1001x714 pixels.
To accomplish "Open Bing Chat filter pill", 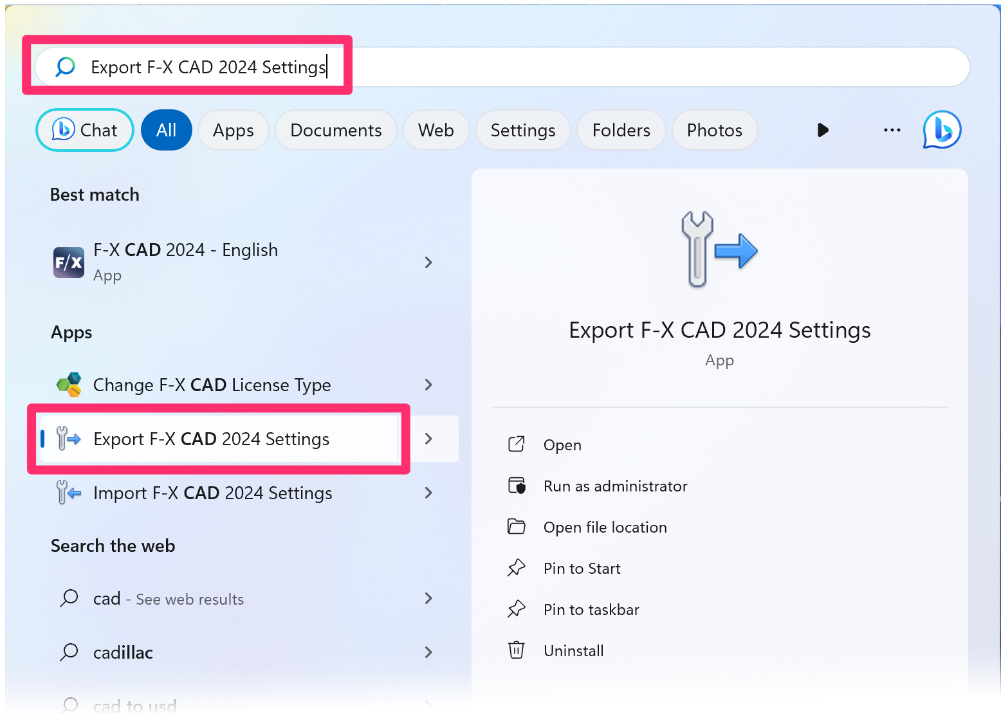I will click(85, 130).
